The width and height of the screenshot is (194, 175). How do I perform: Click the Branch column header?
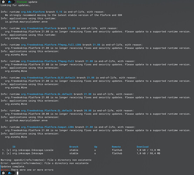[x=74, y=147]
